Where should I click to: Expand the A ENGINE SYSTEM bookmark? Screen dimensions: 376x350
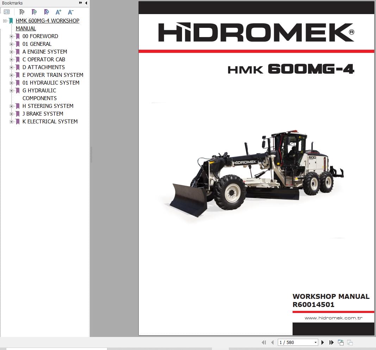point(11,52)
